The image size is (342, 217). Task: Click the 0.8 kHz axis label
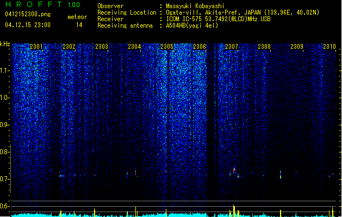[5, 152]
